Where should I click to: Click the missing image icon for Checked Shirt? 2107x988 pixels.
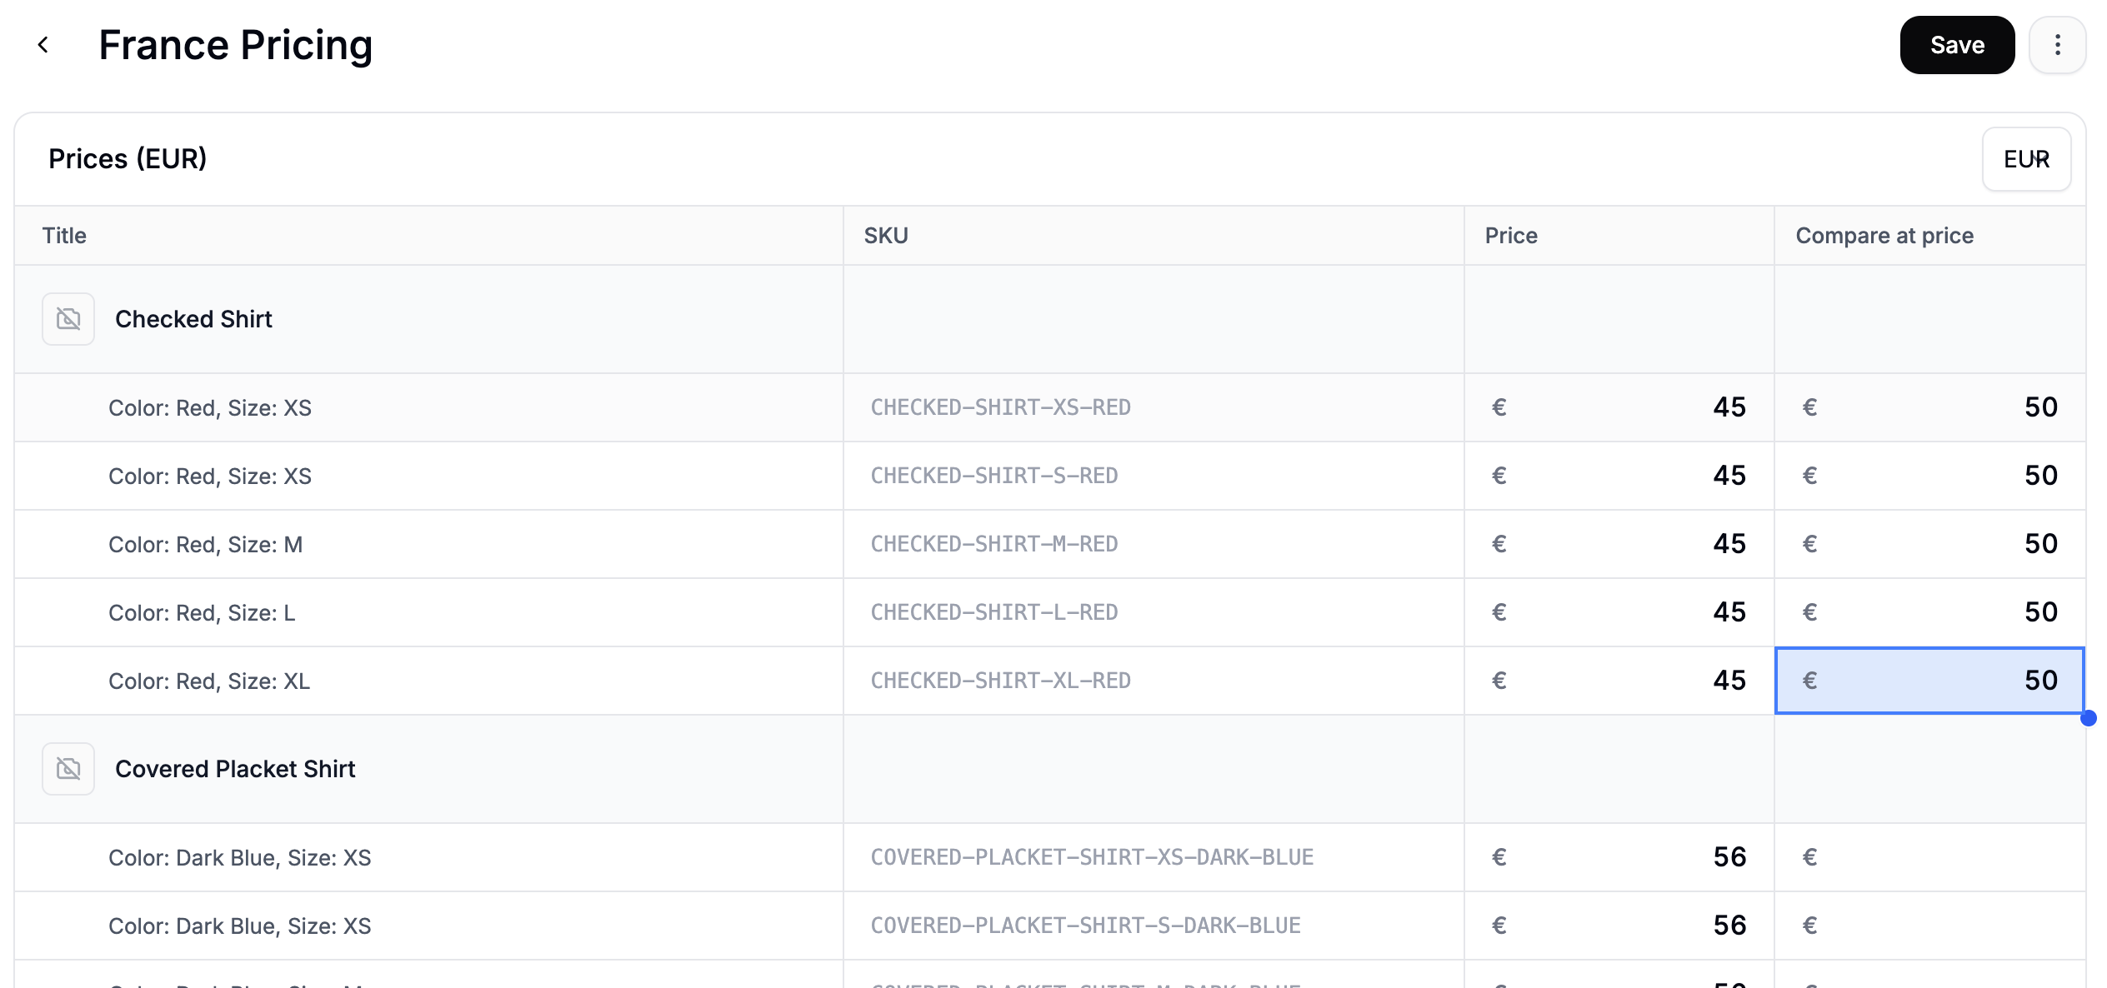68,318
